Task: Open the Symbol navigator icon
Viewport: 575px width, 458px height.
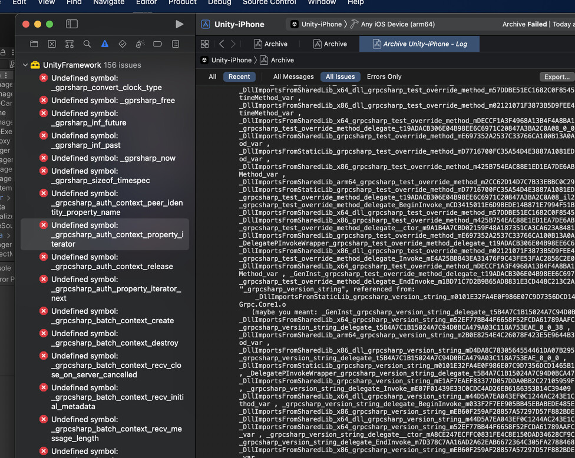Action: click(x=70, y=44)
